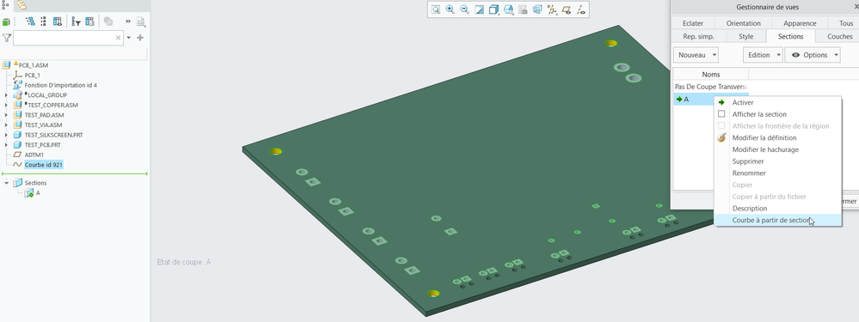
Task: Choose Renommer in context menu
Action: click(x=777, y=173)
